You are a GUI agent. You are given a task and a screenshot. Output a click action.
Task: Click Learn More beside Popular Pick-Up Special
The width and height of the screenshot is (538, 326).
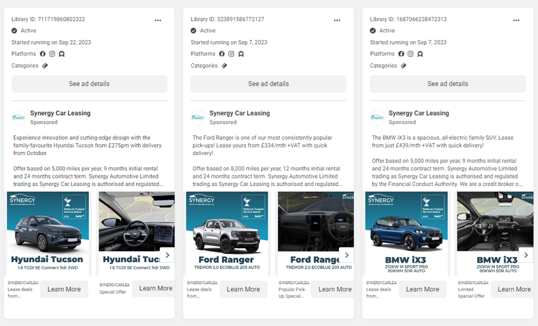(332, 289)
